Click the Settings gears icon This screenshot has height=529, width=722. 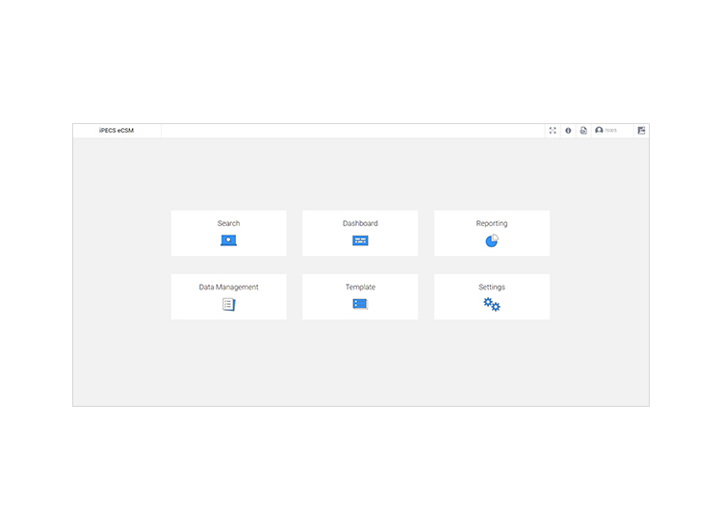(x=492, y=304)
